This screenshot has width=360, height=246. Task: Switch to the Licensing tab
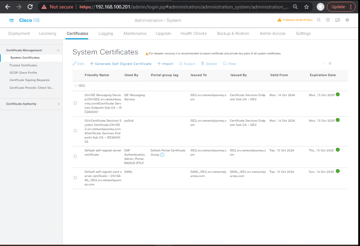pos(48,34)
